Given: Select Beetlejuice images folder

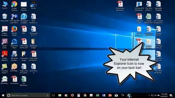Looking at the screenshot, I should click(33, 44).
